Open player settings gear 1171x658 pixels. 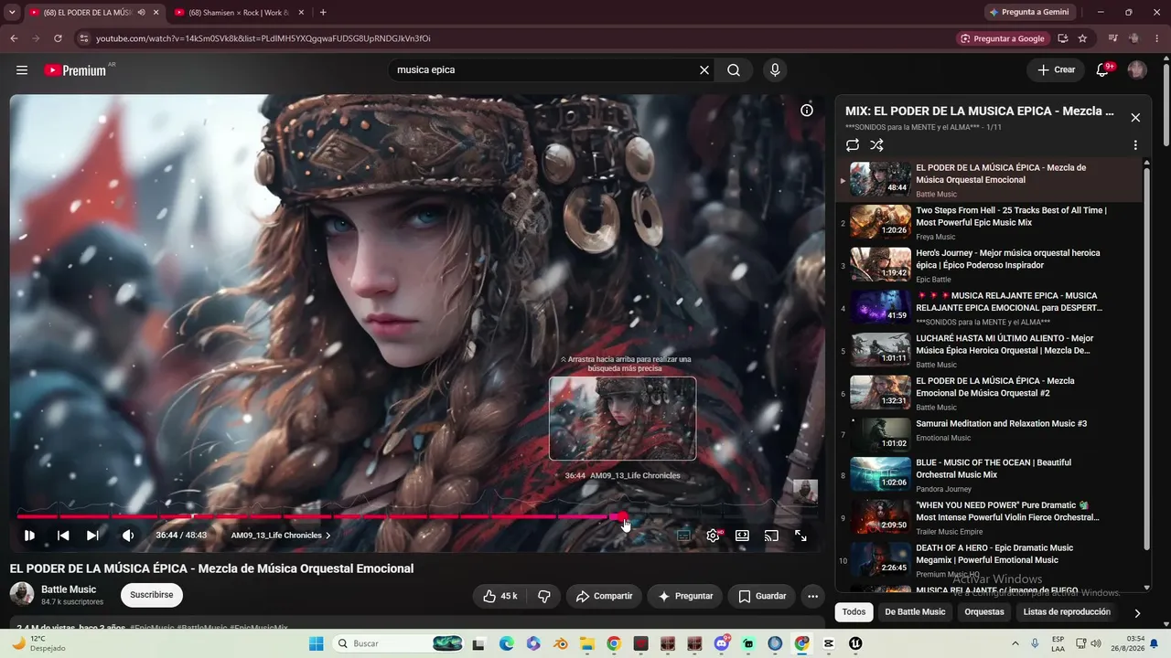(713, 536)
